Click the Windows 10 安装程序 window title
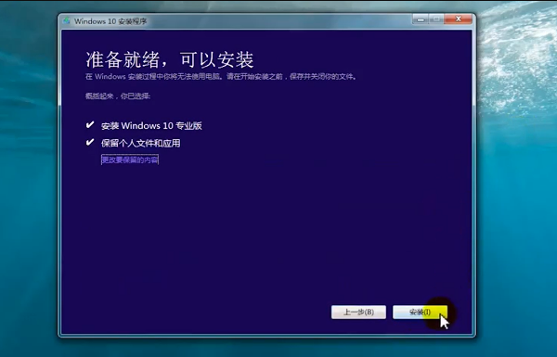Screen dimensions: 557x357 click(110, 21)
